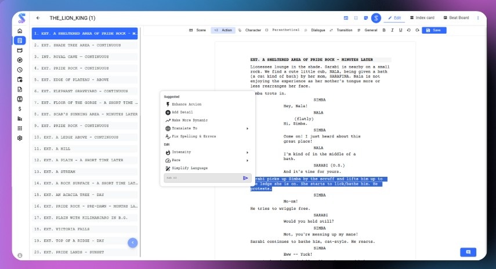The image size is (496, 269).
Task: Open the clock icon in sidebar
Action: 20,70
